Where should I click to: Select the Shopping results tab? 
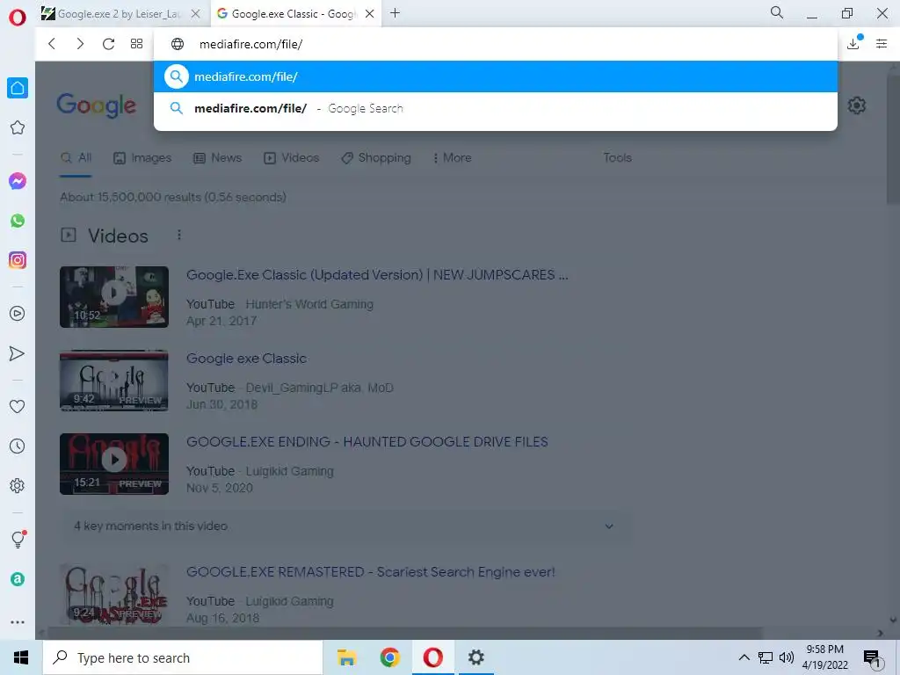(x=376, y=158)
